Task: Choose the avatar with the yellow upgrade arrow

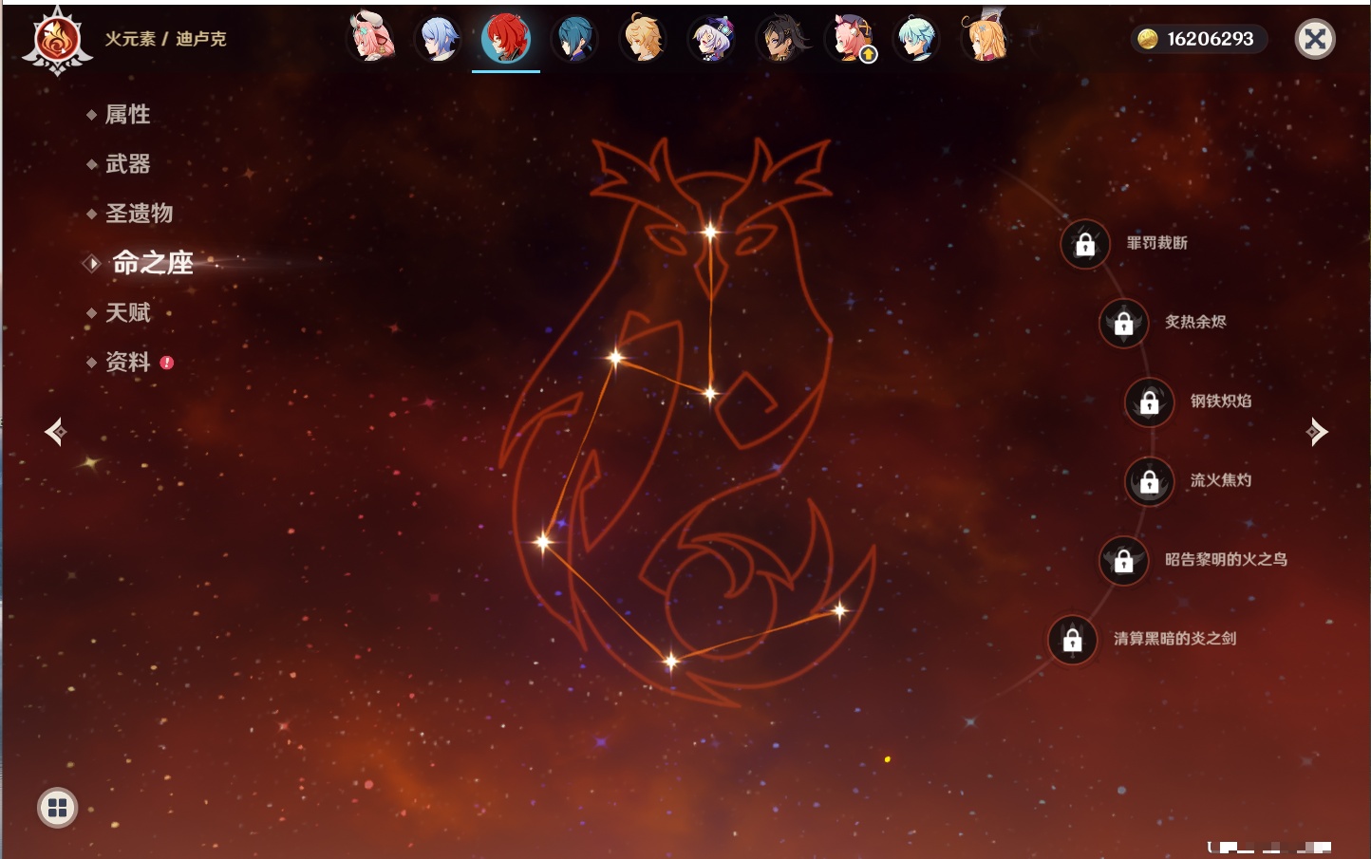Action: (852, 39)
